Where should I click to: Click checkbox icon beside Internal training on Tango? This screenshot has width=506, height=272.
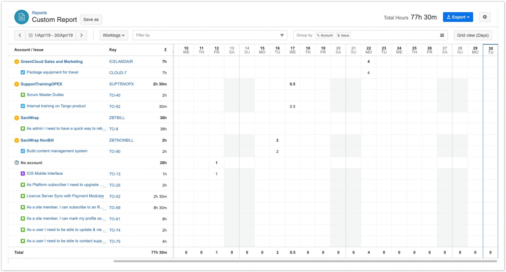click(23, 106)
